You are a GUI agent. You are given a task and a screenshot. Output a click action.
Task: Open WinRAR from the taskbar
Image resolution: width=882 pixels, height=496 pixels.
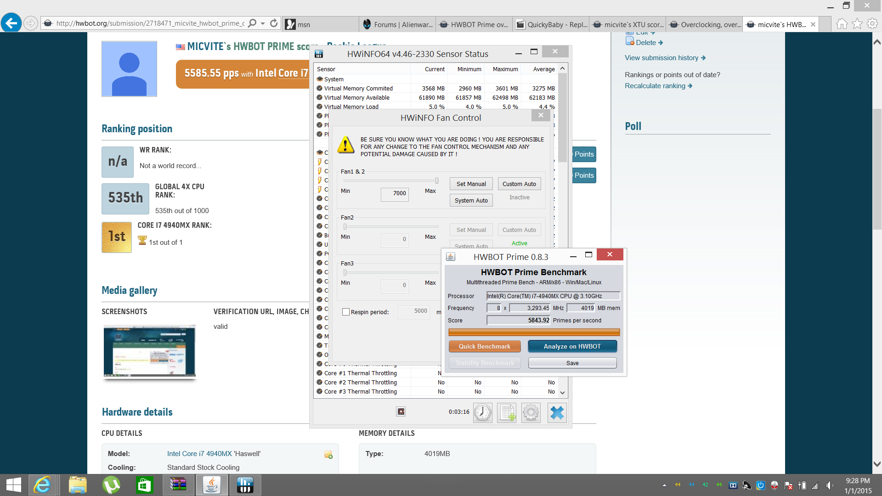178,485
